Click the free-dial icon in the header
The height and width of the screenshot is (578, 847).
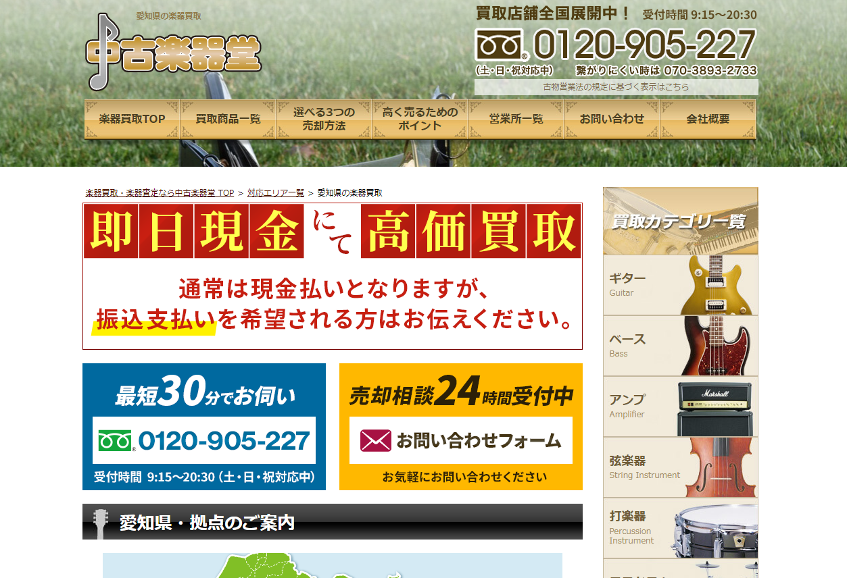(x=502, y=45)
